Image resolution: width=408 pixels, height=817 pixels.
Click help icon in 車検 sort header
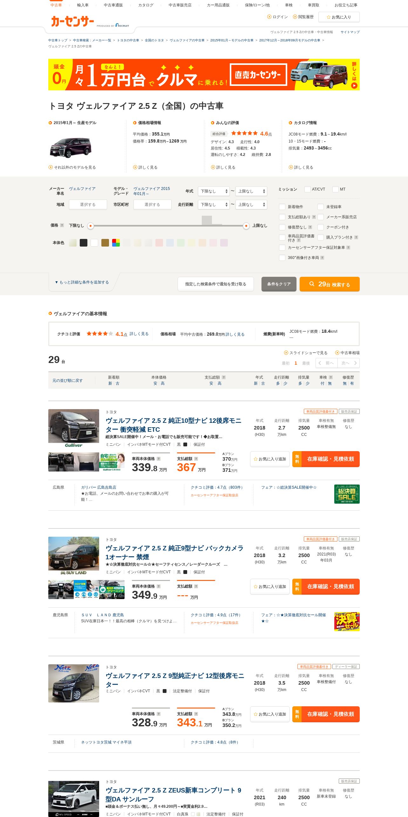331,377
